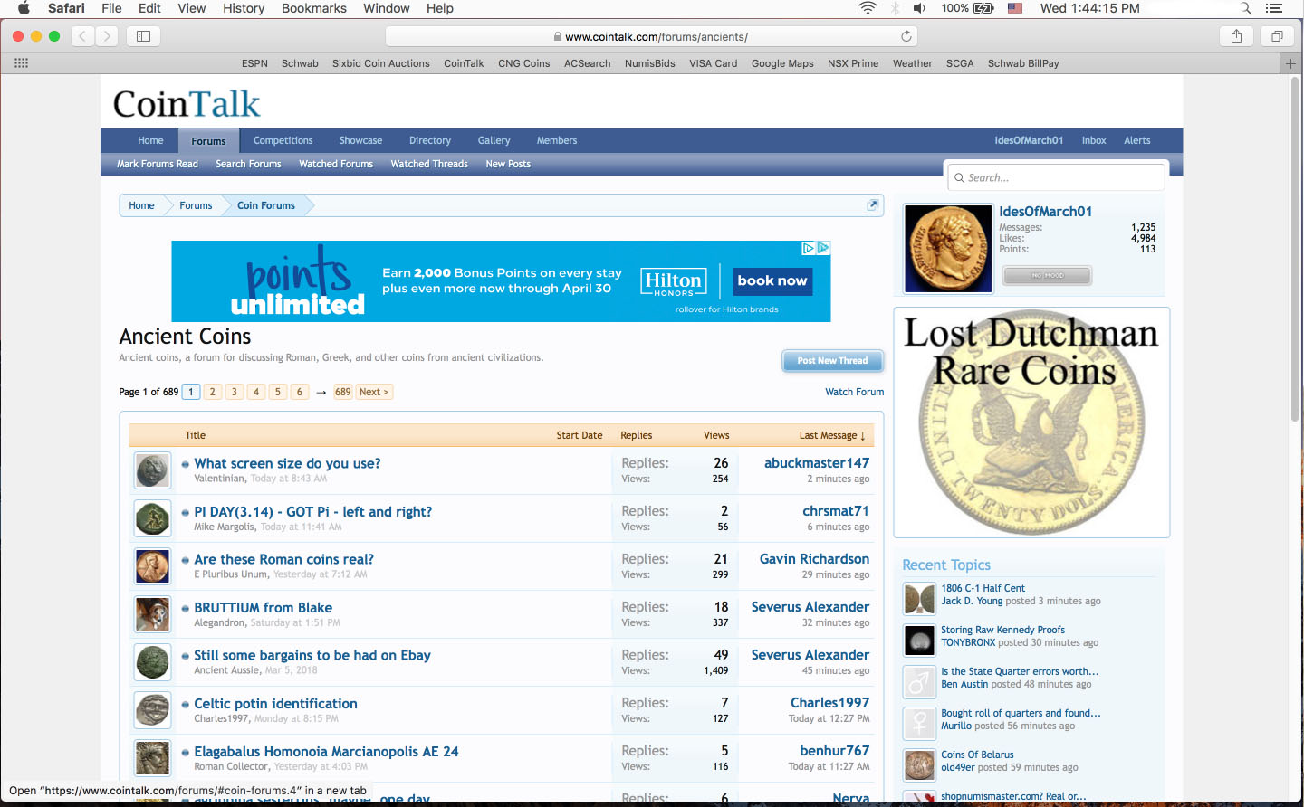Open a new tab with plus button

pyautogui.click(x=1291, y=63)
